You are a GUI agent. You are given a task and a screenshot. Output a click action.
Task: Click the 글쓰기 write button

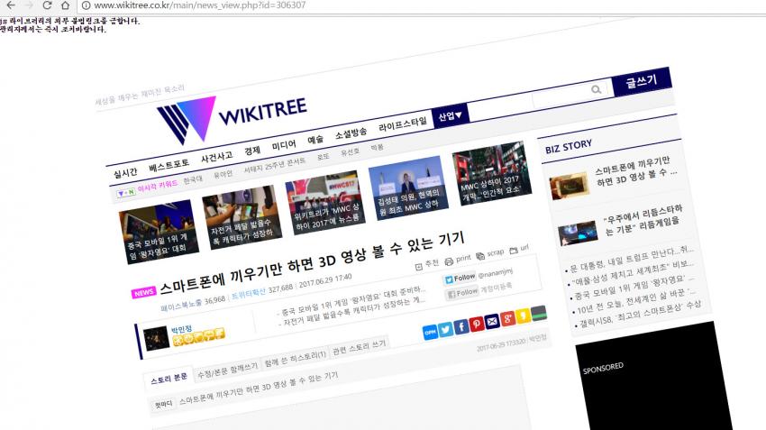642,81
